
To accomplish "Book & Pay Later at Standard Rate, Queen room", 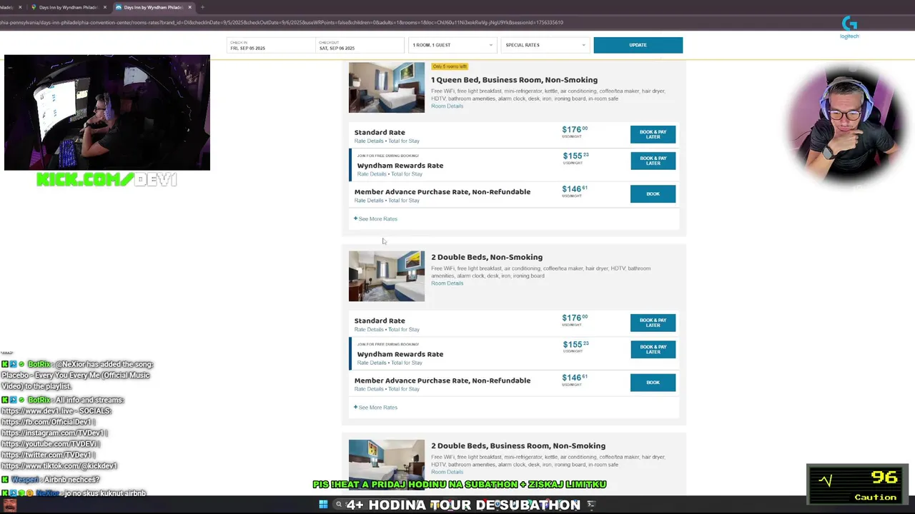I will 653,134.
